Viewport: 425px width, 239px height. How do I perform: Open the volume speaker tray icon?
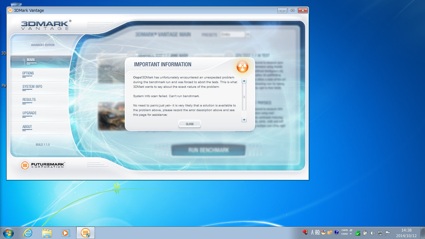click(373, 233)
